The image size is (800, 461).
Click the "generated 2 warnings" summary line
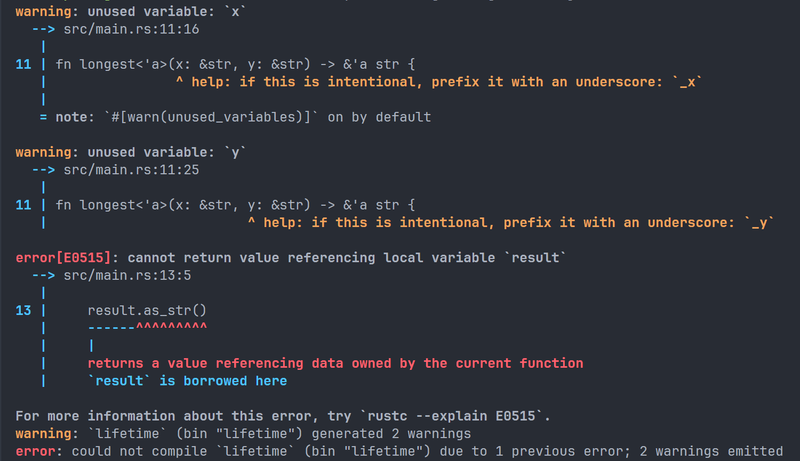(391, 434)
